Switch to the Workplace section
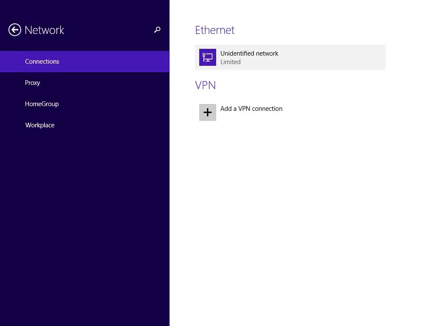The width and height of the screenshot is (434, 326). click(40, 125)
